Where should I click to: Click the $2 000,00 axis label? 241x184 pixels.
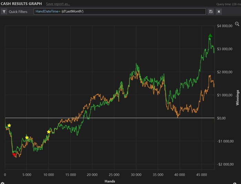[224, 72]
